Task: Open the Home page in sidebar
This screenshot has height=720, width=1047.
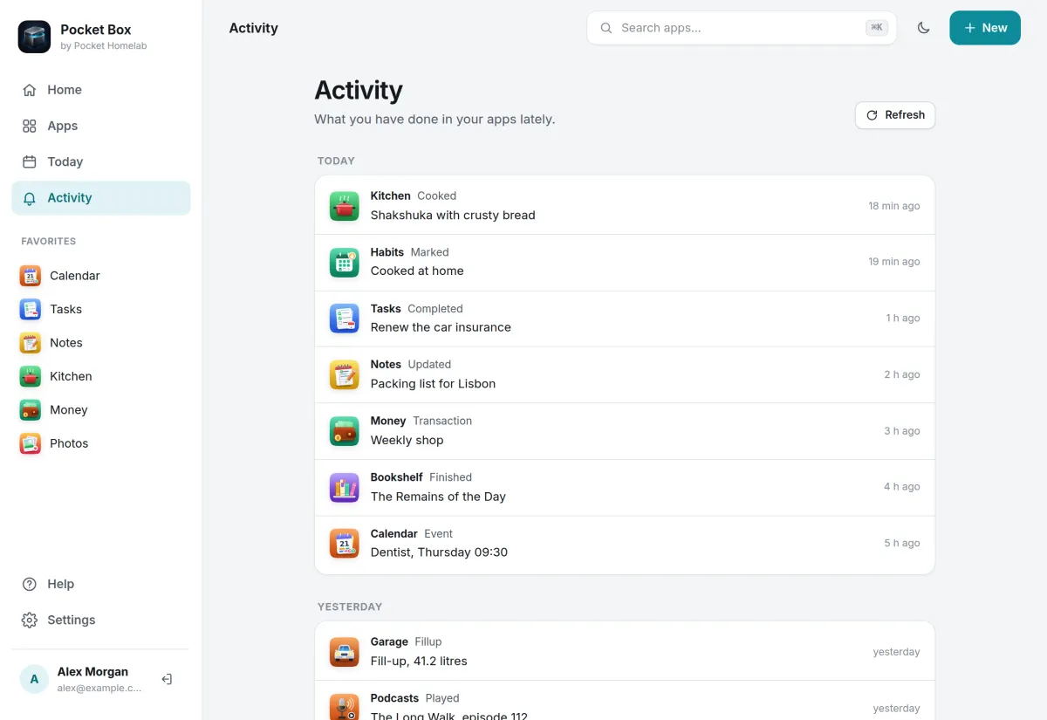Action: [x=101, y=90]
